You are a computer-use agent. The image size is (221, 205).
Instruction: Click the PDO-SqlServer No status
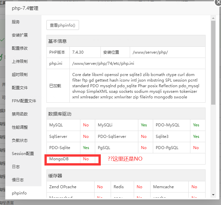144,137
